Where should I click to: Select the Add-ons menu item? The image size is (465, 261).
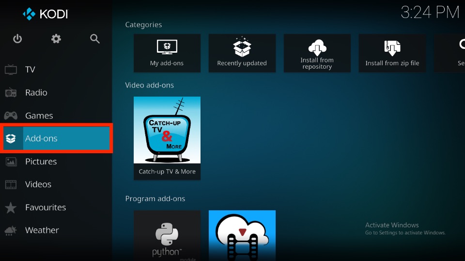56,138
